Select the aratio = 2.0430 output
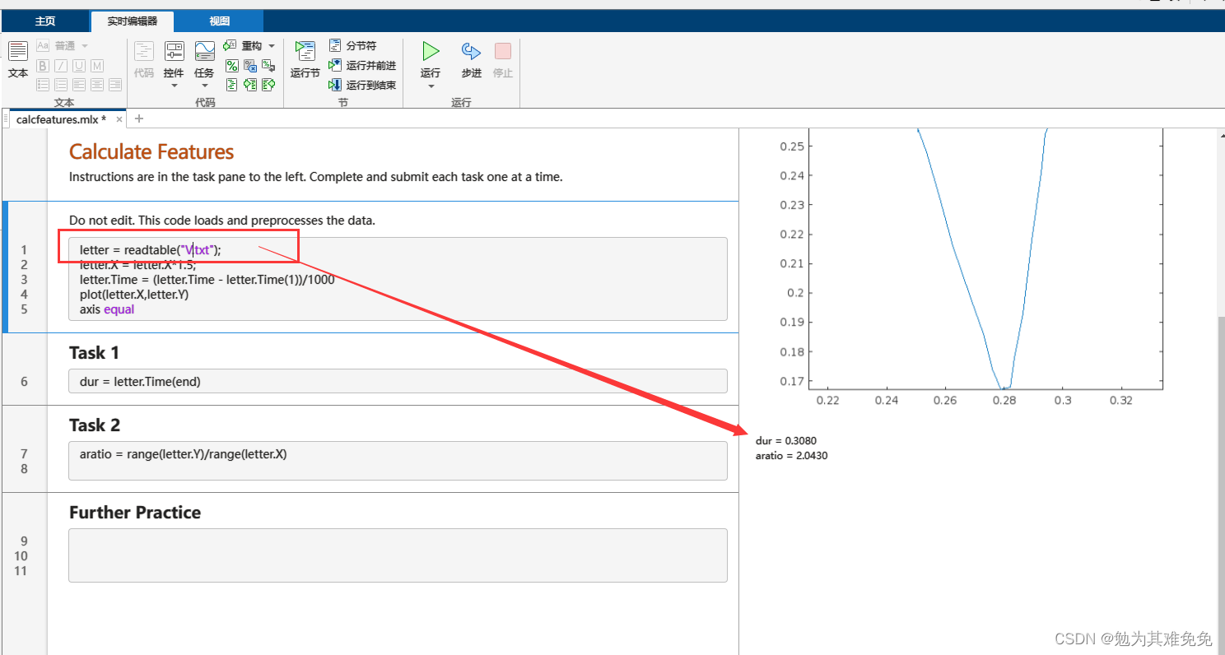This screenshot has height=655, width=1225. 791,456
